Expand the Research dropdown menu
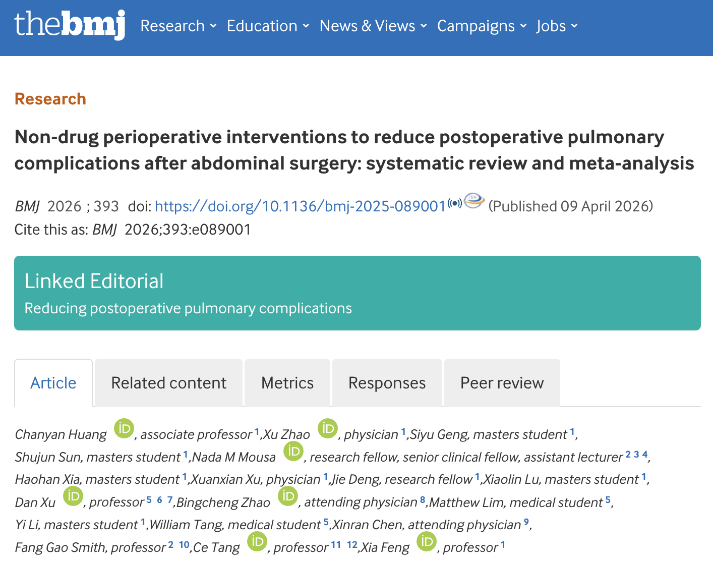Screen dimensions: 713x562 click(179, 26)
